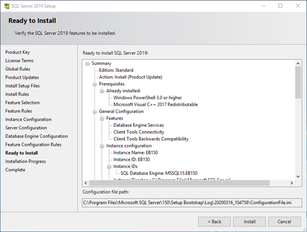Select the Feature Rules step
Viewport: 307px width, 232px height.
(19, 111)
